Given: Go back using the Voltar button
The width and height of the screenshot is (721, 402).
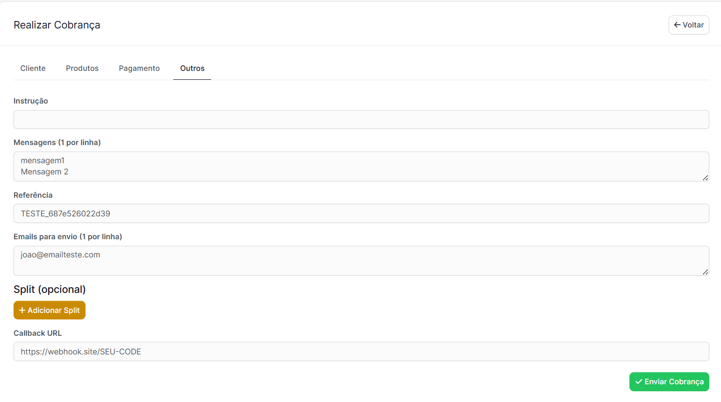Looking at the screenshot, I should tap(688, 25).
